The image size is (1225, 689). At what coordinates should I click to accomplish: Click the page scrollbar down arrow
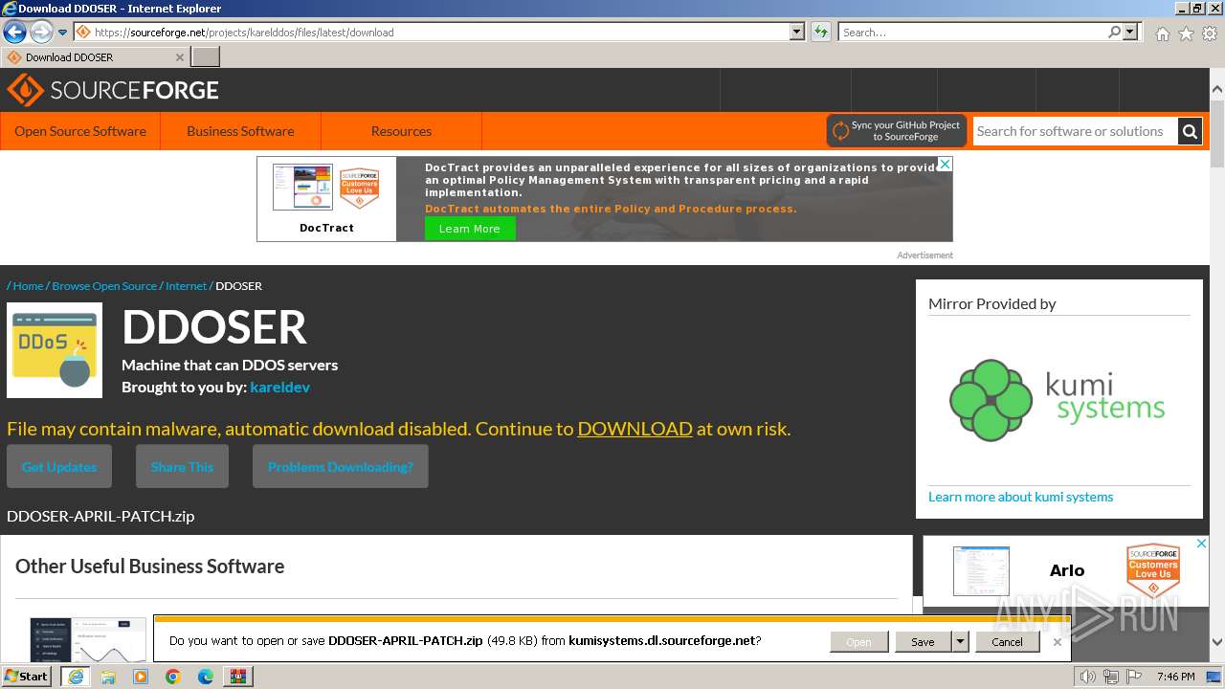[1217, 643]
